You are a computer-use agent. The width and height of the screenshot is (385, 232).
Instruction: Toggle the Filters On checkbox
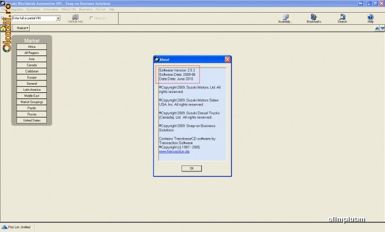[x=91, y=18]
